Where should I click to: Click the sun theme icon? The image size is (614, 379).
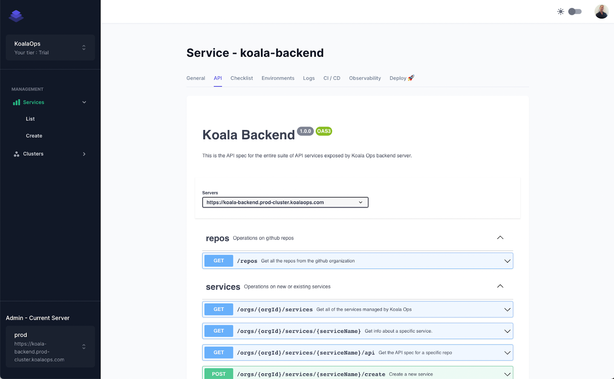tap(561, 12)
